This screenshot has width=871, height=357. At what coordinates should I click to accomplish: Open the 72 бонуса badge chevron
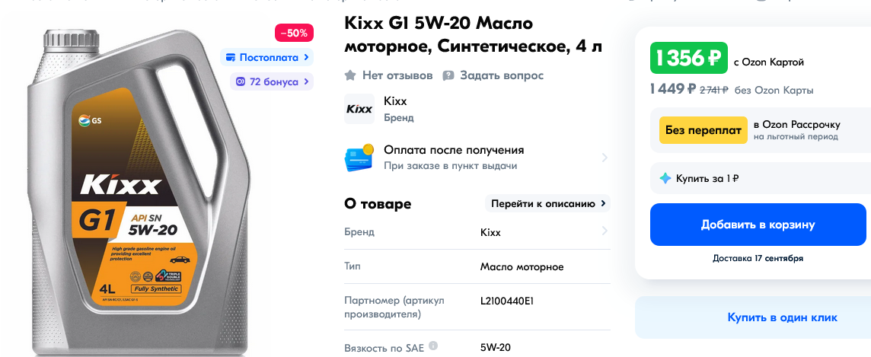coord(305,81)
